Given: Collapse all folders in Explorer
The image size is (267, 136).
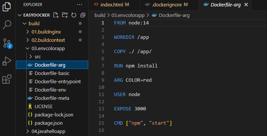Looking at the screenshot, I should click(x=83, y=15).
